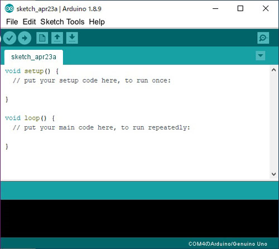The height and width of the screenshot is (249, 279).
Task: Click the editor scrollbar up arrow
Action: [x=273, y=70]
